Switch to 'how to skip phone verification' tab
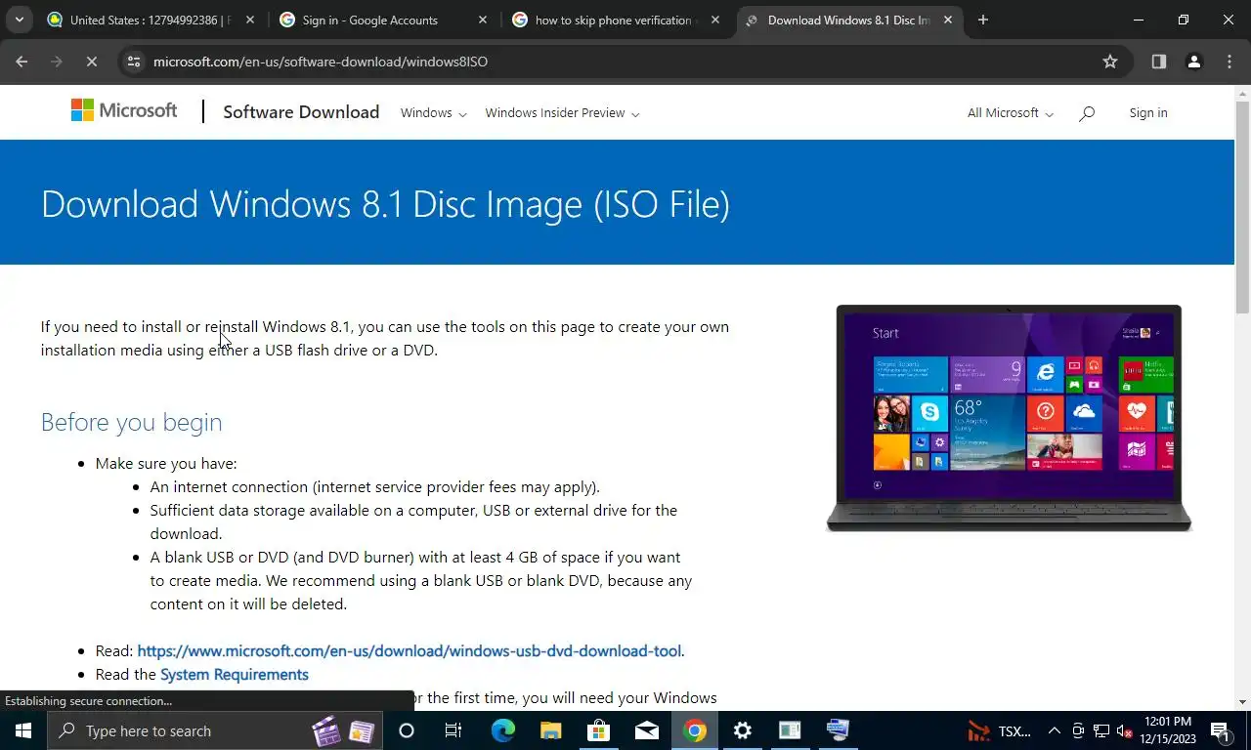This screenshot has width=1251, height=750. coord(616,20)
